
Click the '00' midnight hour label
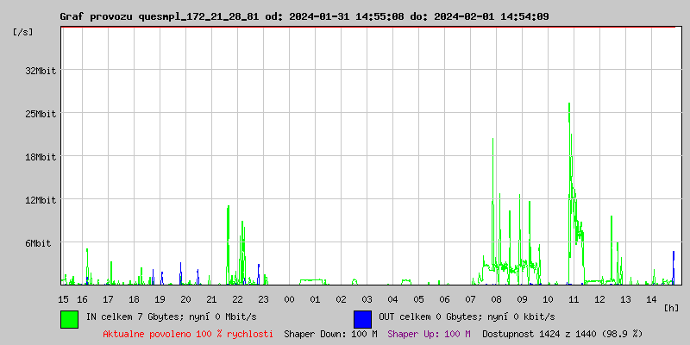tap(289, 299)
